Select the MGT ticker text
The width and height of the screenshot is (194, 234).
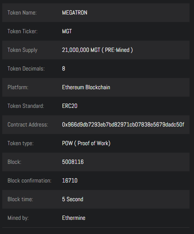pos(67,31)
